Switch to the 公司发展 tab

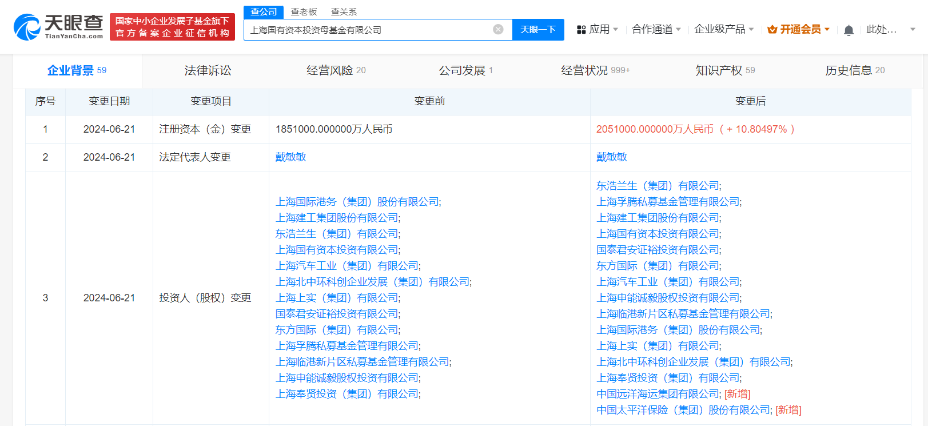pyautogui.click(x=465, y=70)
